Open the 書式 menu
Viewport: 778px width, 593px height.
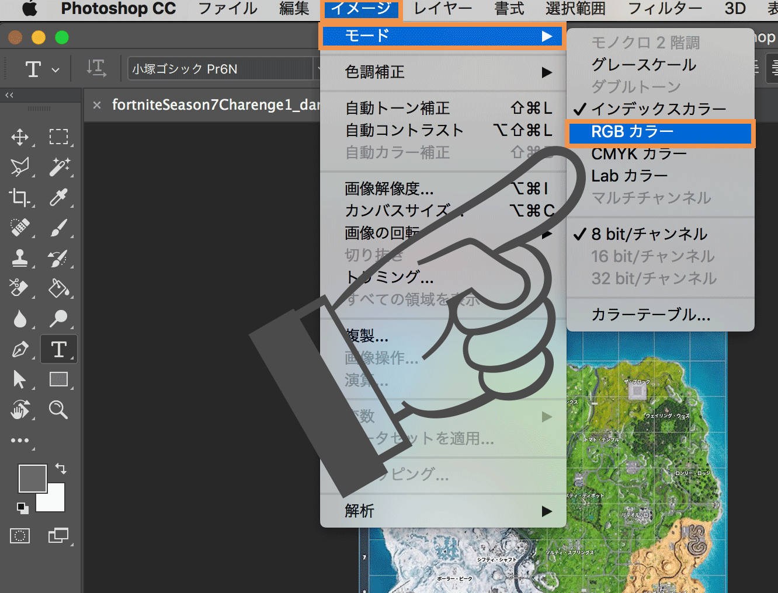[509, 9]
